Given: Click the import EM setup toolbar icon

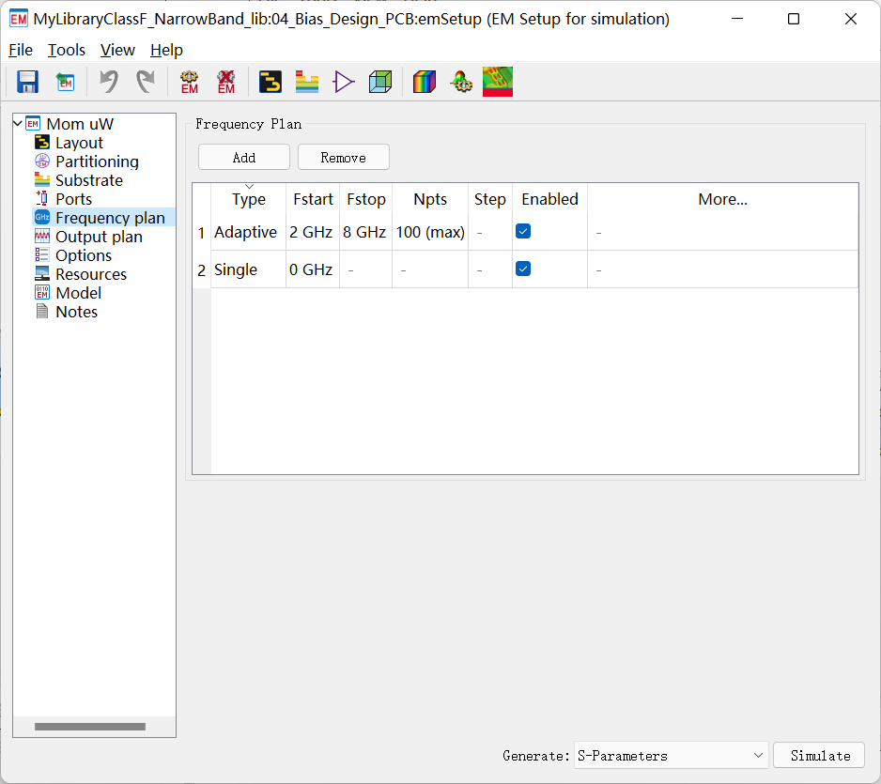Looking at the screenshot, I should coord(65,82).
